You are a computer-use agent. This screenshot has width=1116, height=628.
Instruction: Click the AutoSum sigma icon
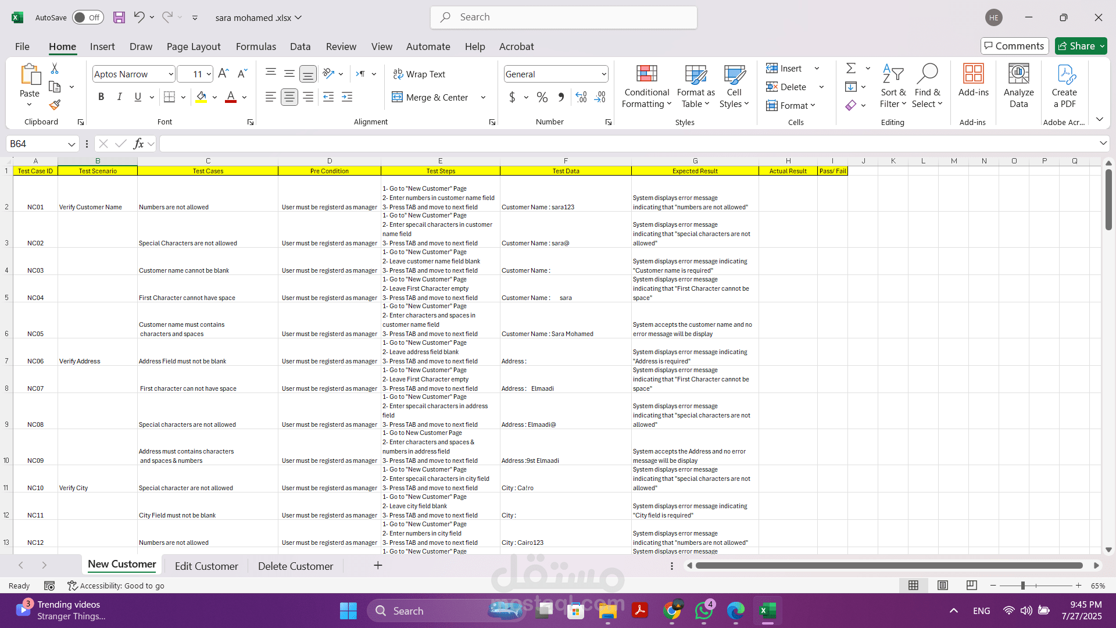point(851,69)
